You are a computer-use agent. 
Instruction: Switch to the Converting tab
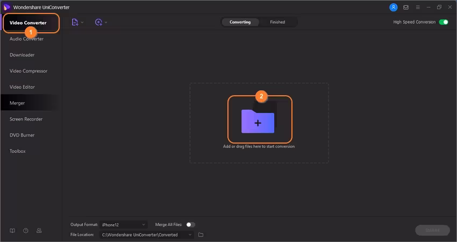point(240,22)
